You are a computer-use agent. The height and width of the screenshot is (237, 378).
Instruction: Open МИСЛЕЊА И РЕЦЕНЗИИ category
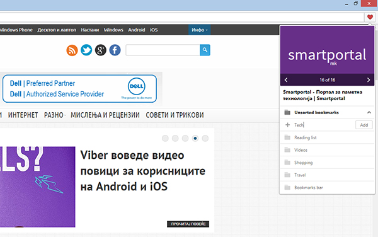tap(105, 115)
